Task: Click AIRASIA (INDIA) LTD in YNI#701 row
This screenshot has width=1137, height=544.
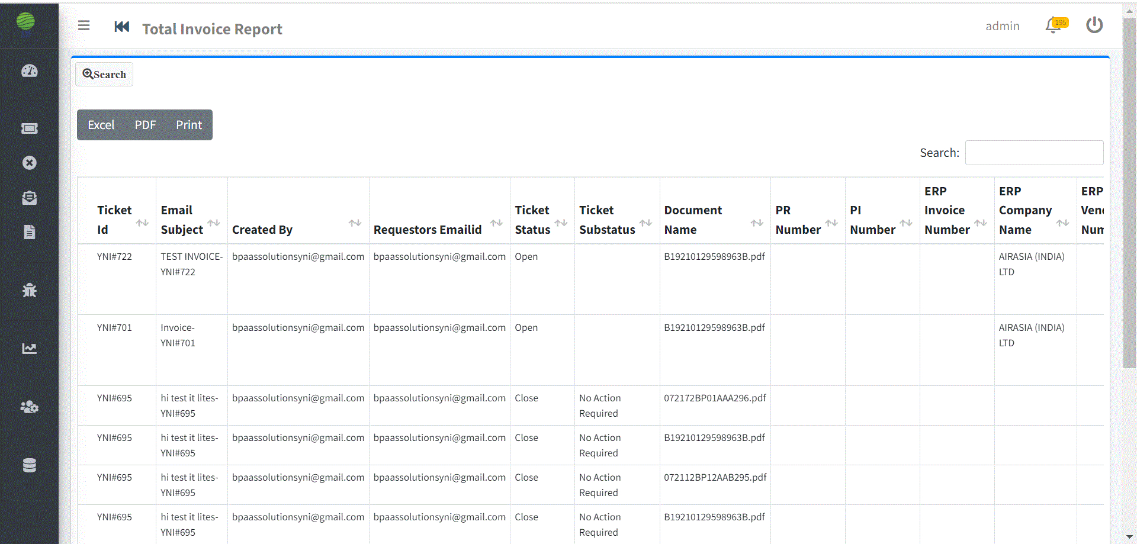Action: (x=1032, y=336)
